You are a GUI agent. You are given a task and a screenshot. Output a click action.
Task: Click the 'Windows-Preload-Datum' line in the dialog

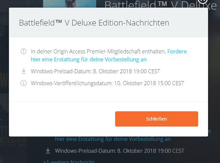point(96,71)
